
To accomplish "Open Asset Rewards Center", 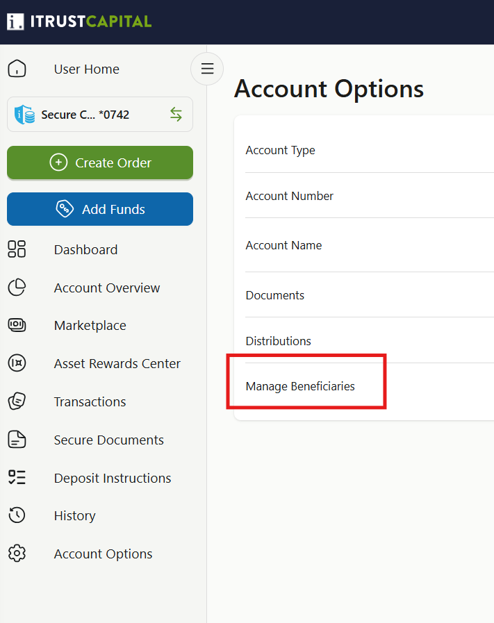I will click(x=117, y=363).
